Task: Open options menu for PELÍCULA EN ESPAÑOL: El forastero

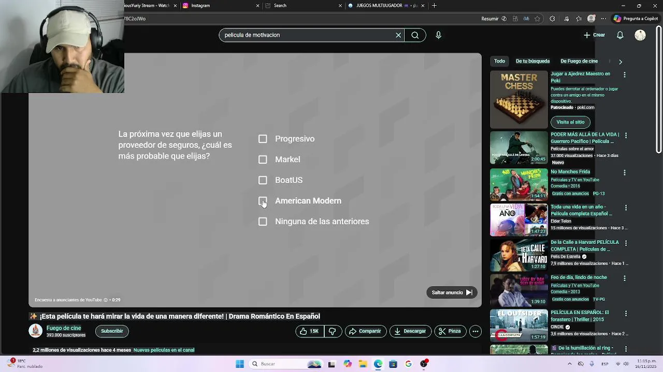Action: tap(626, 313)
